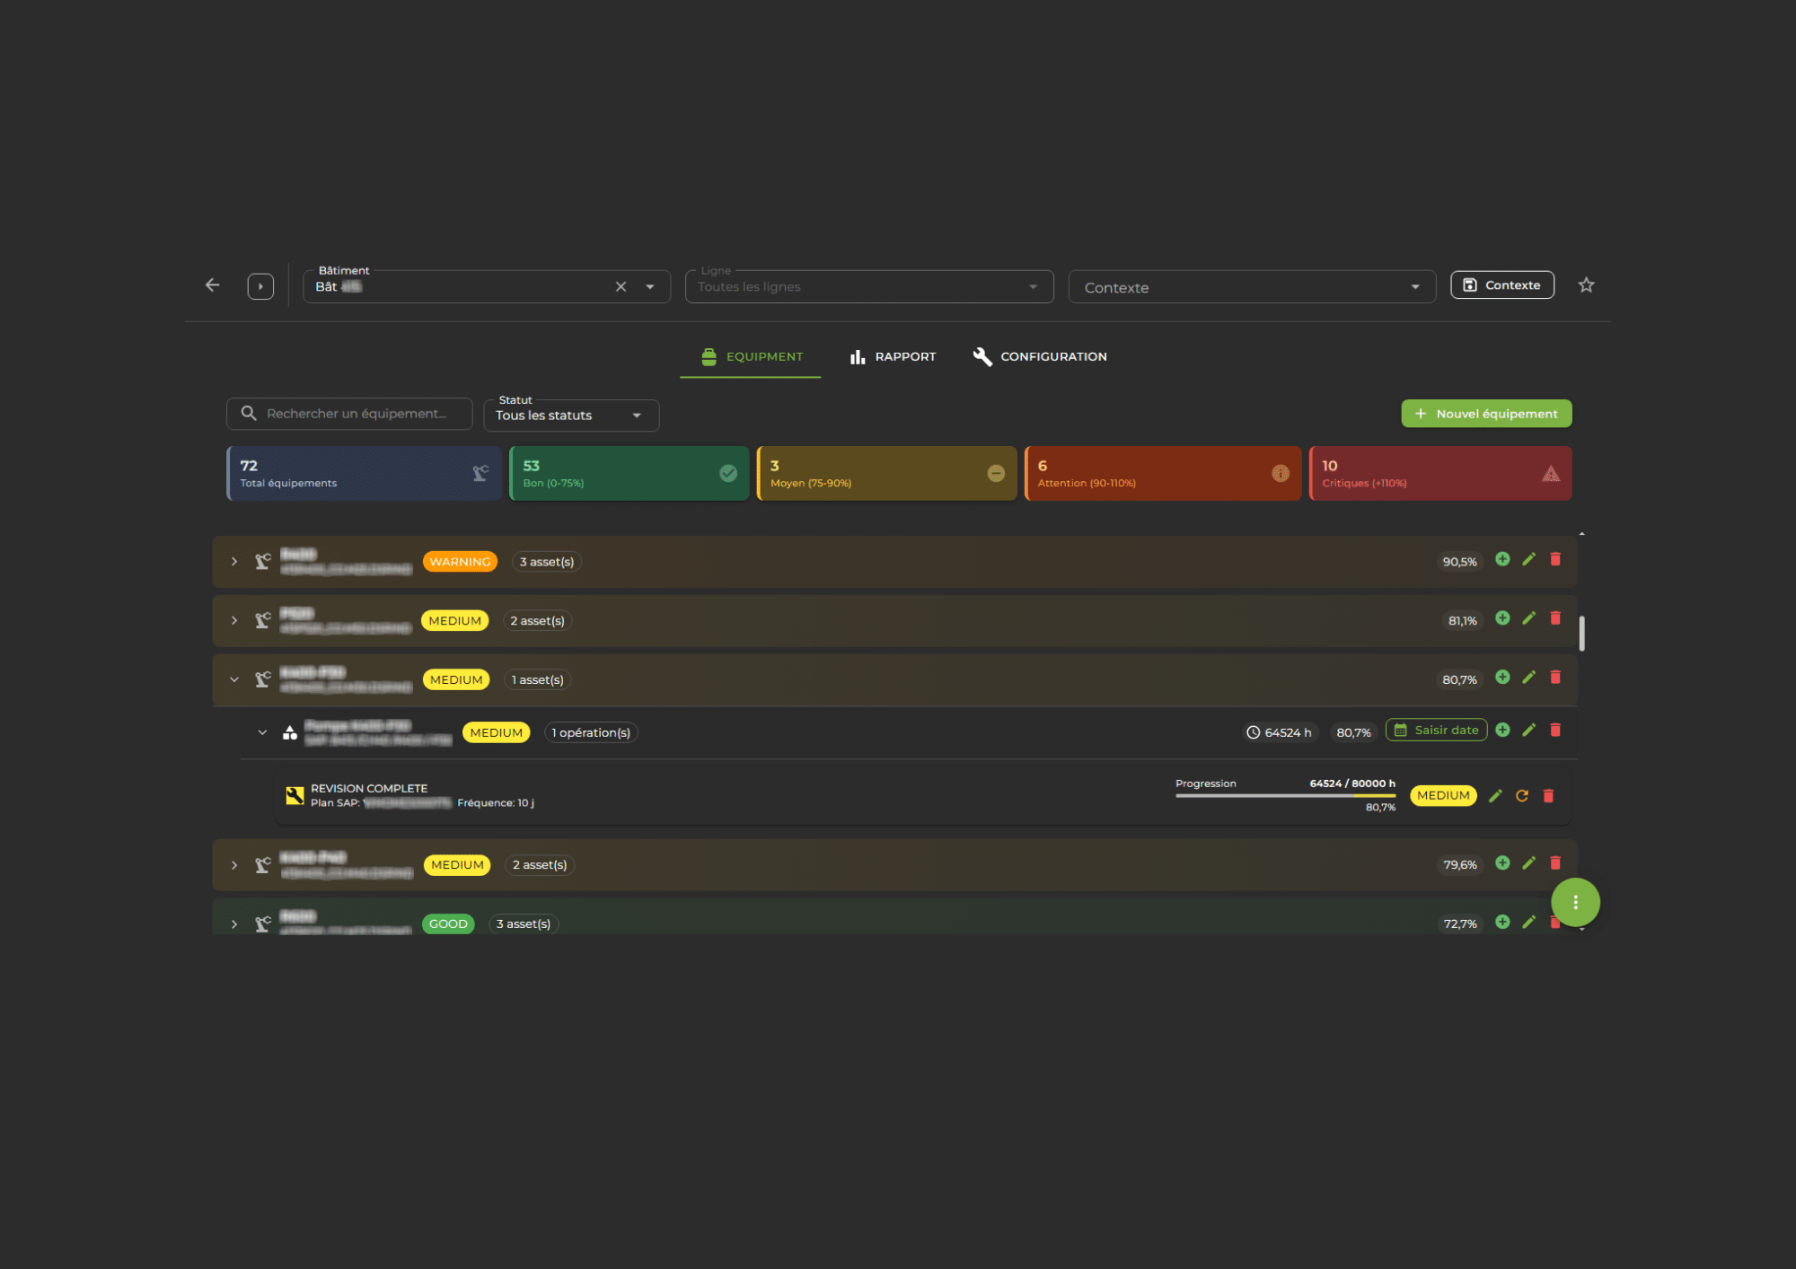Click Nouvel équipement button
Screen dimensions: 1796x1269
[x=1485, y=414]
